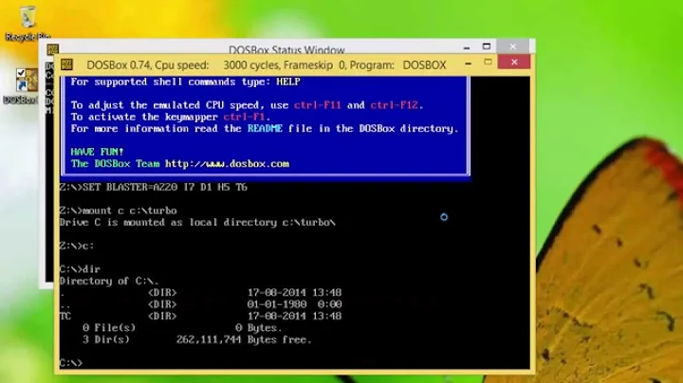Viewport: 683px width, 383px height.
Task: Click the ctrl-F12 shortcut text
Action: [394, 105]
